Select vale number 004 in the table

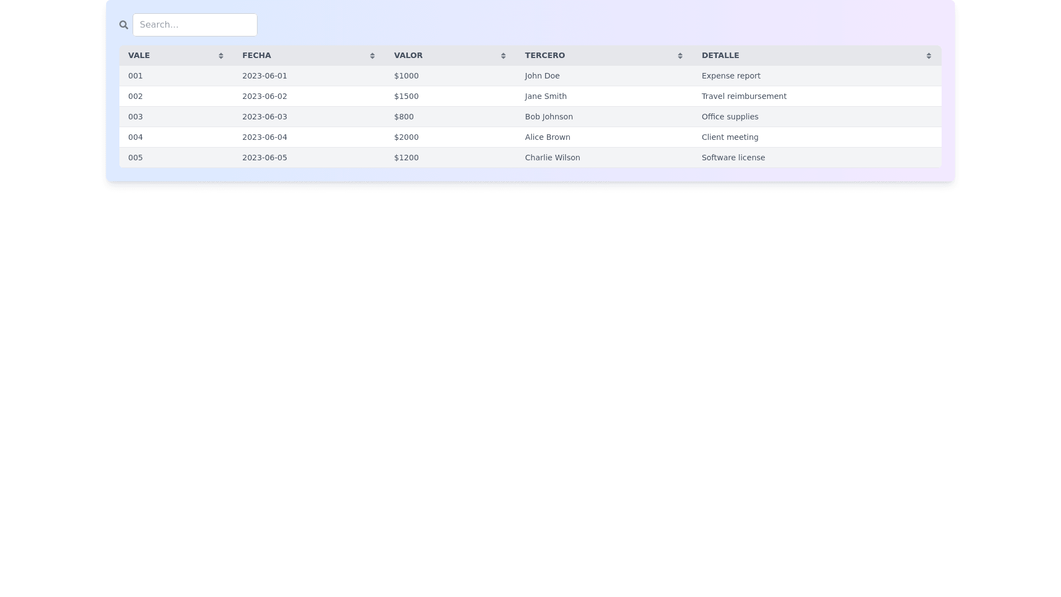tap(135, 137)
